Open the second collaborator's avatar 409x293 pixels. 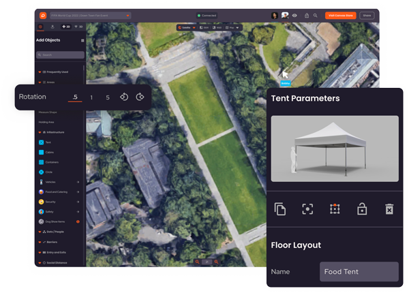point(285,16)
